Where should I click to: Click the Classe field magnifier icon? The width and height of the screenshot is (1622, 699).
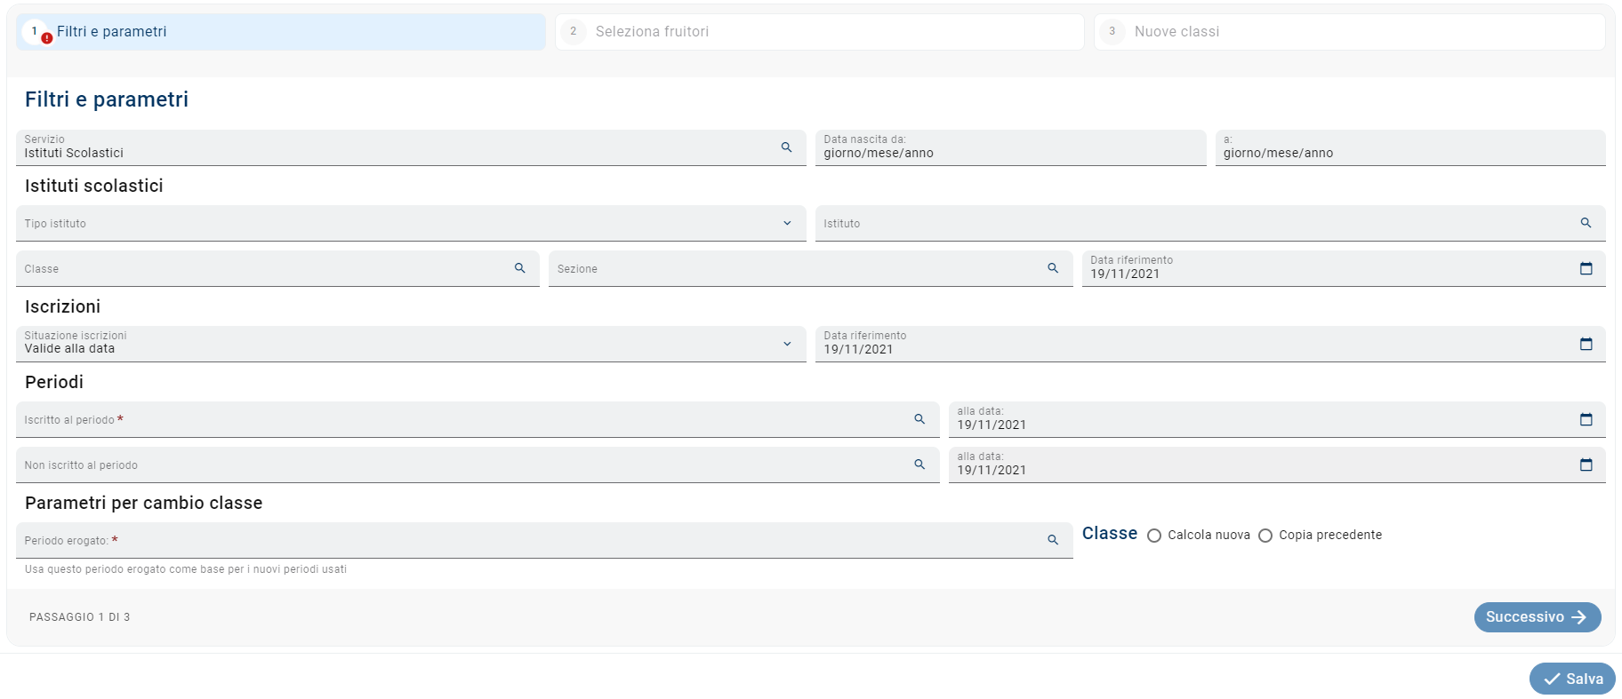point(519,268)
